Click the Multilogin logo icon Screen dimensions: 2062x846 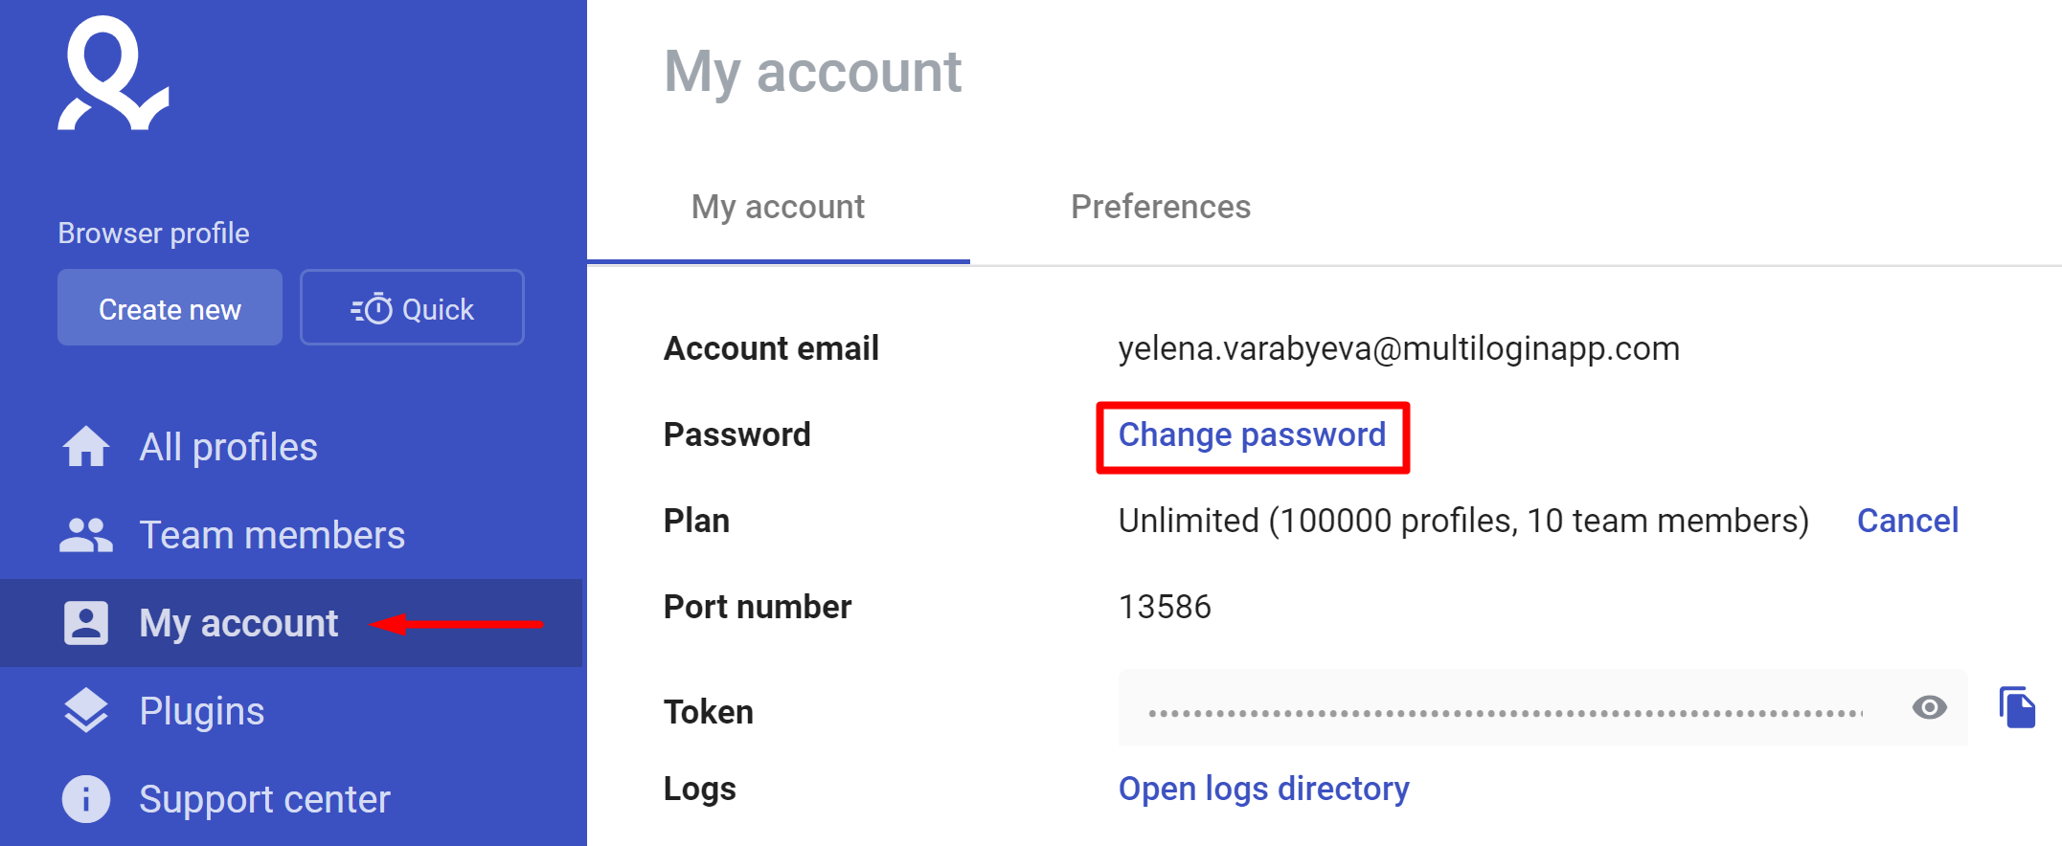click(x=113, y=73)
